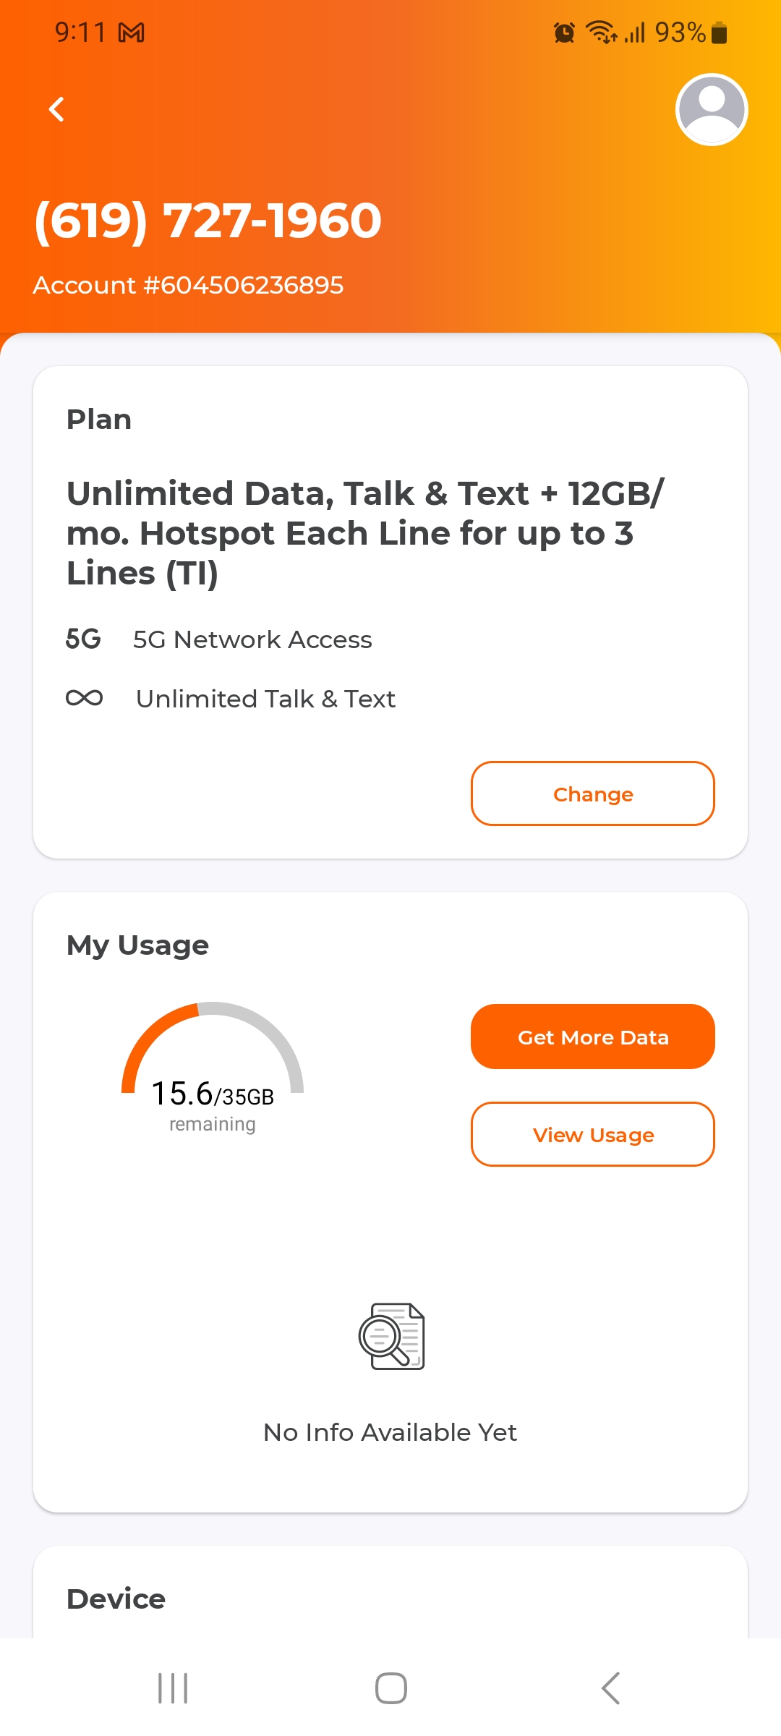Screen dimensions: 781x1736
Task: Tap the back arrow in header
Action: (x=56, y=110)
